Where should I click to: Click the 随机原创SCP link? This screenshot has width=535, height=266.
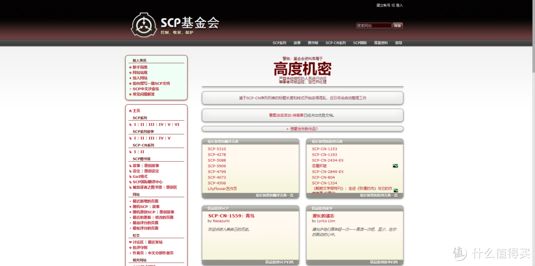coord(144,212)
